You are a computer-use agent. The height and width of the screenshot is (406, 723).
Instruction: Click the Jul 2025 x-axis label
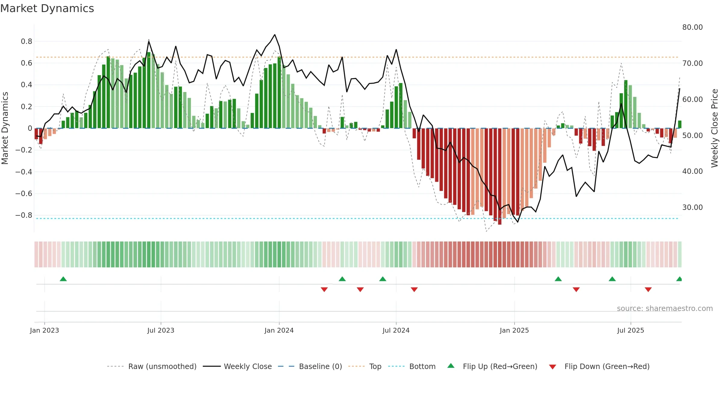click(x=631, y=330)
